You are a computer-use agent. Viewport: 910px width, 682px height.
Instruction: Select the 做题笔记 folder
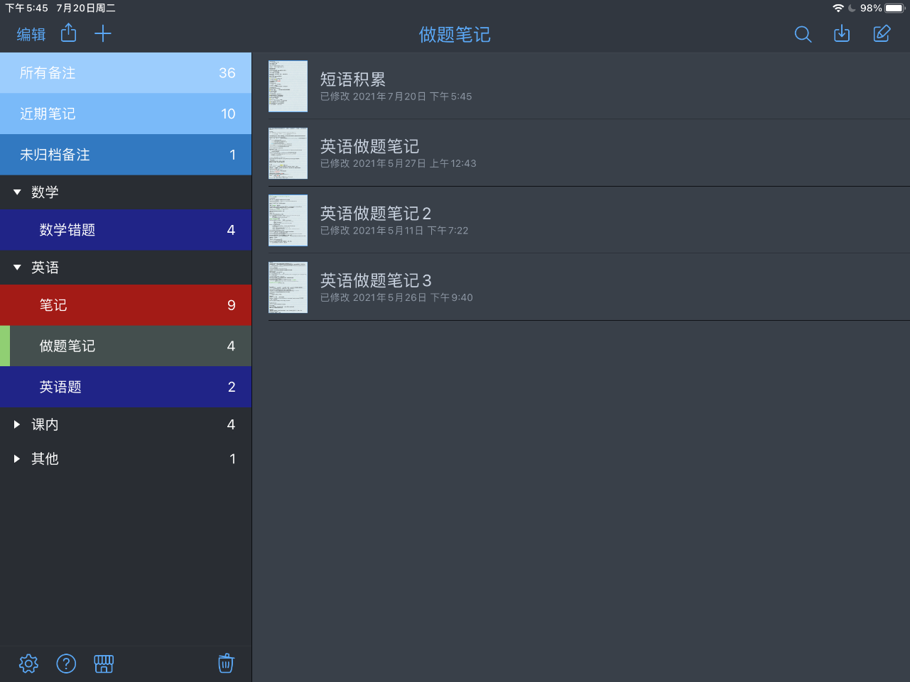[126, 346]
